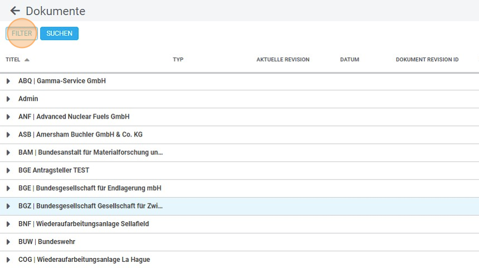Image resolution: width=479 pixels, height=268 pixels.
Task: Sort by the Datum column header
Action: pos(349,60)
